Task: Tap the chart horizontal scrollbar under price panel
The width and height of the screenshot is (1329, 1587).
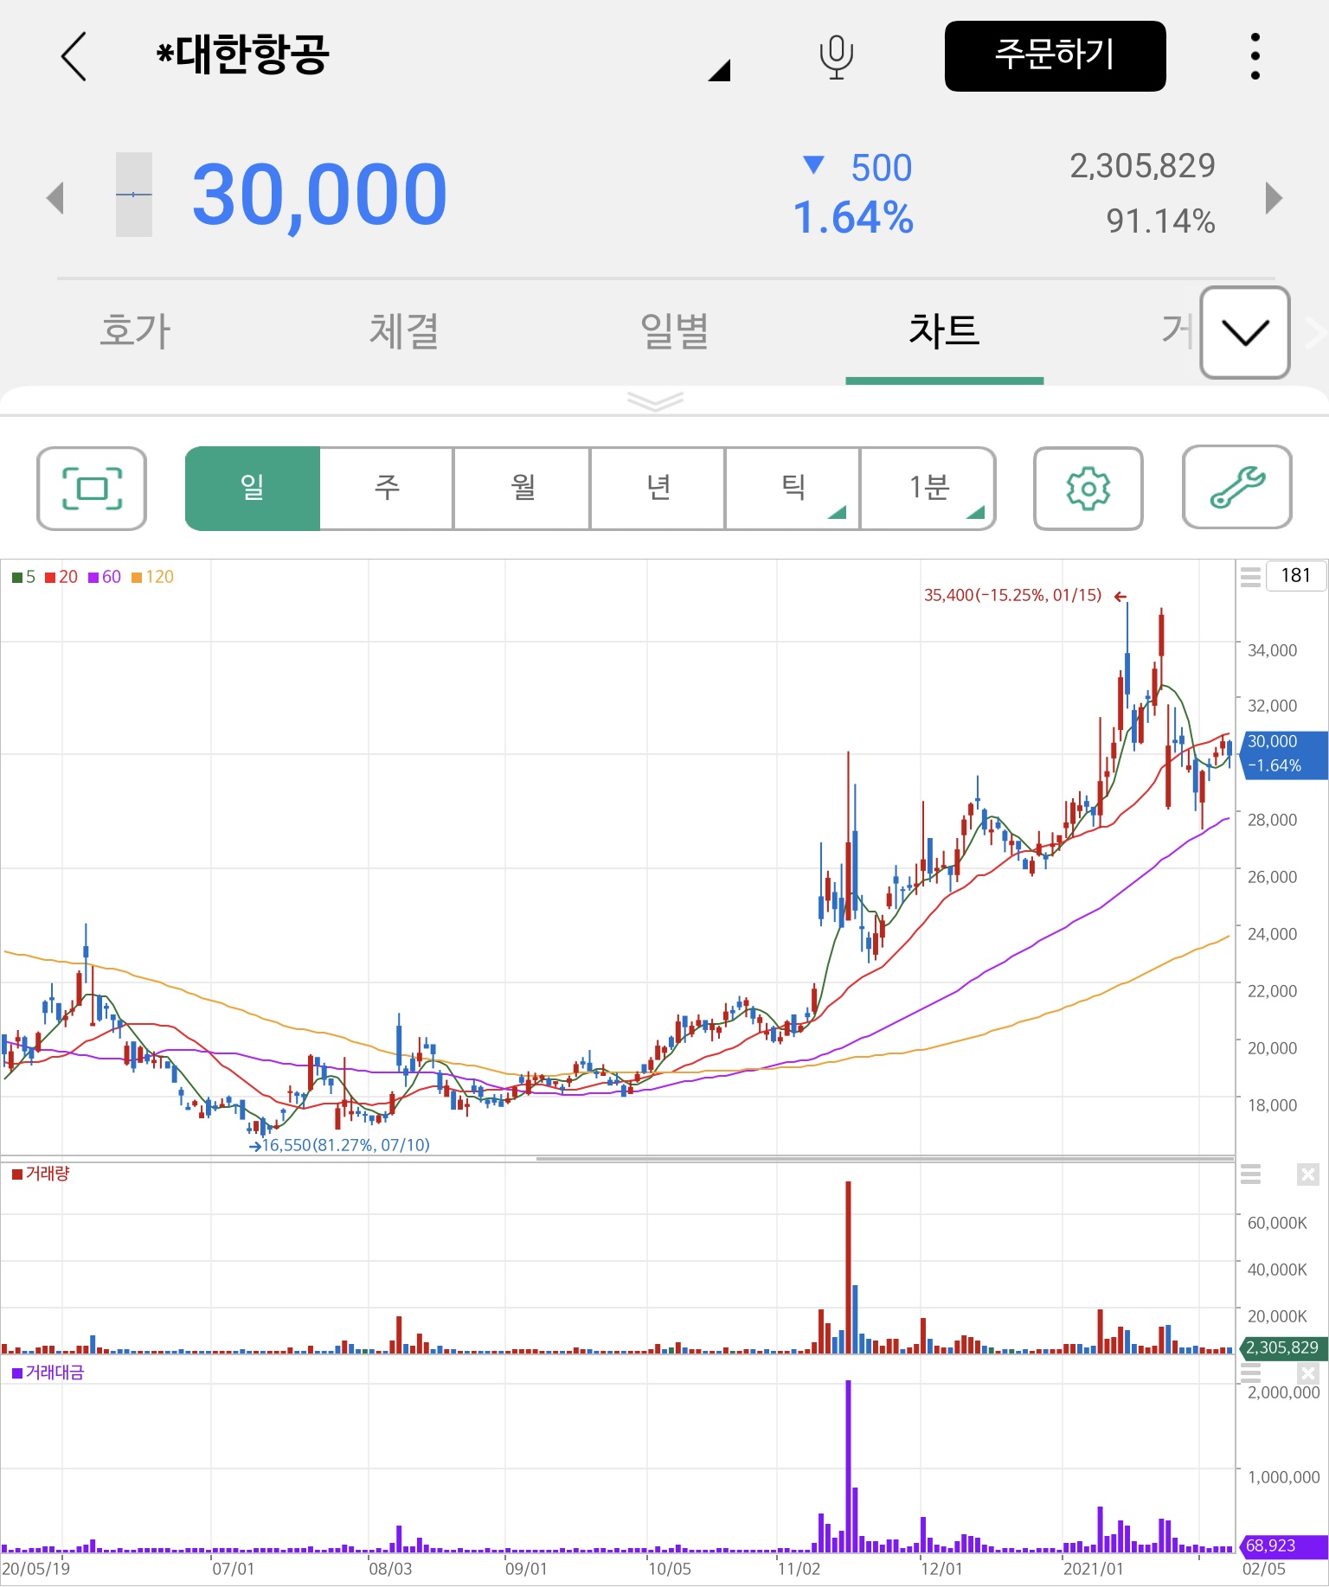Action: point(884,1158)
